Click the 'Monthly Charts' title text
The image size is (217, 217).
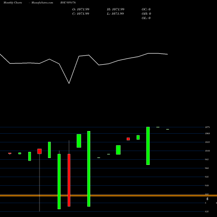coord(13,3)
